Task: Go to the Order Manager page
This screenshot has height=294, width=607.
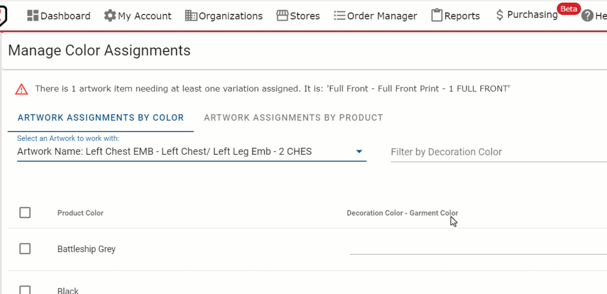Action: [382, 16]
